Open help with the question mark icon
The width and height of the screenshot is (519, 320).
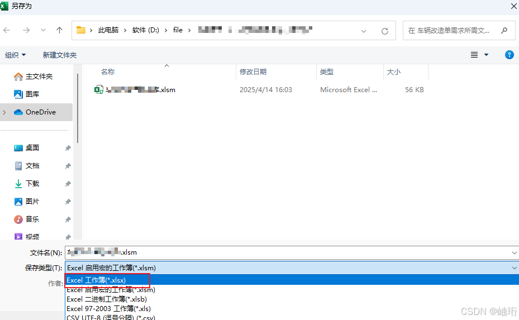(x=509, y=55)
